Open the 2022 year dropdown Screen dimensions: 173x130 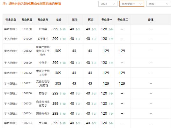point(108,4)
